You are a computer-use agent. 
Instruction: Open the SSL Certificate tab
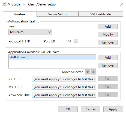click(x=101, y=14)
